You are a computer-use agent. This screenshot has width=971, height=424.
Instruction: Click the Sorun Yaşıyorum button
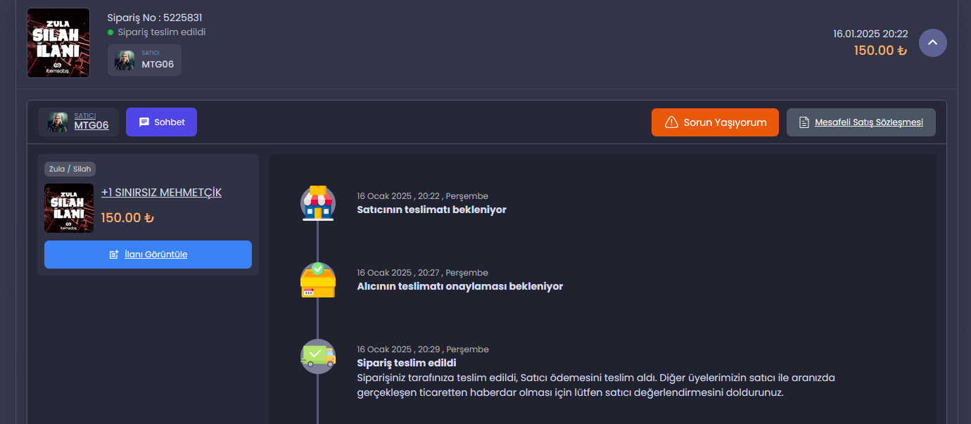pyautogui.click(x=715, y=122)
